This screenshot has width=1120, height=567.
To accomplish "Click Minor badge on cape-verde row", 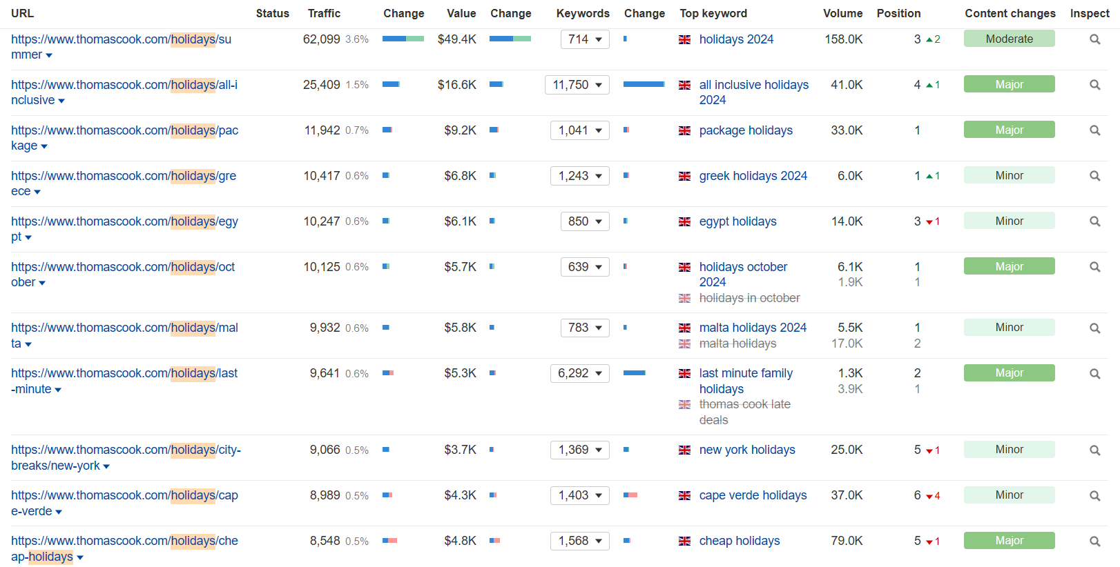I will [x=1010, y=495].
